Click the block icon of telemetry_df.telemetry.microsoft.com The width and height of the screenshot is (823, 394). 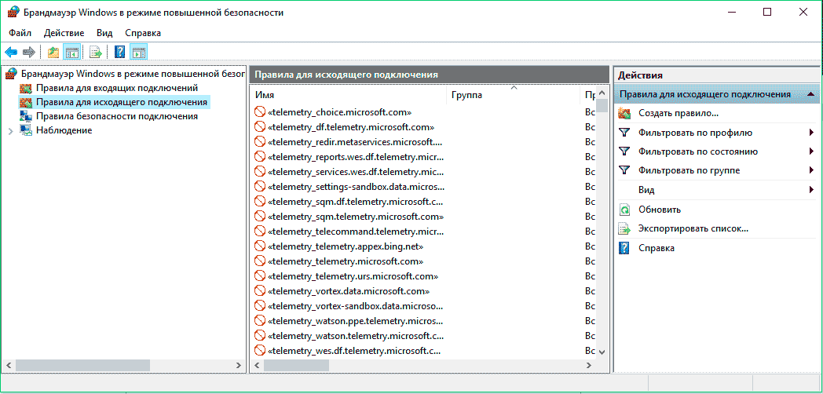point(260,127)
